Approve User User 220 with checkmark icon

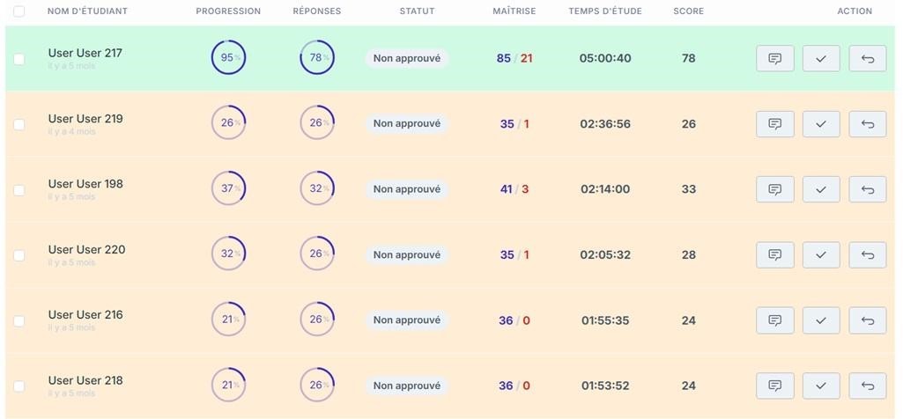click(821, 255)
